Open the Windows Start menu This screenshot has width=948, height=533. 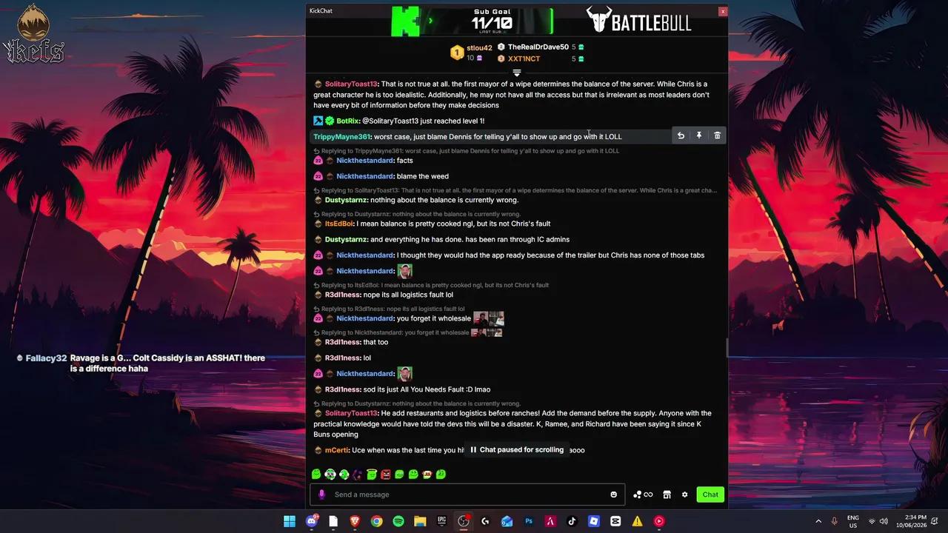(x=290, y=521)
